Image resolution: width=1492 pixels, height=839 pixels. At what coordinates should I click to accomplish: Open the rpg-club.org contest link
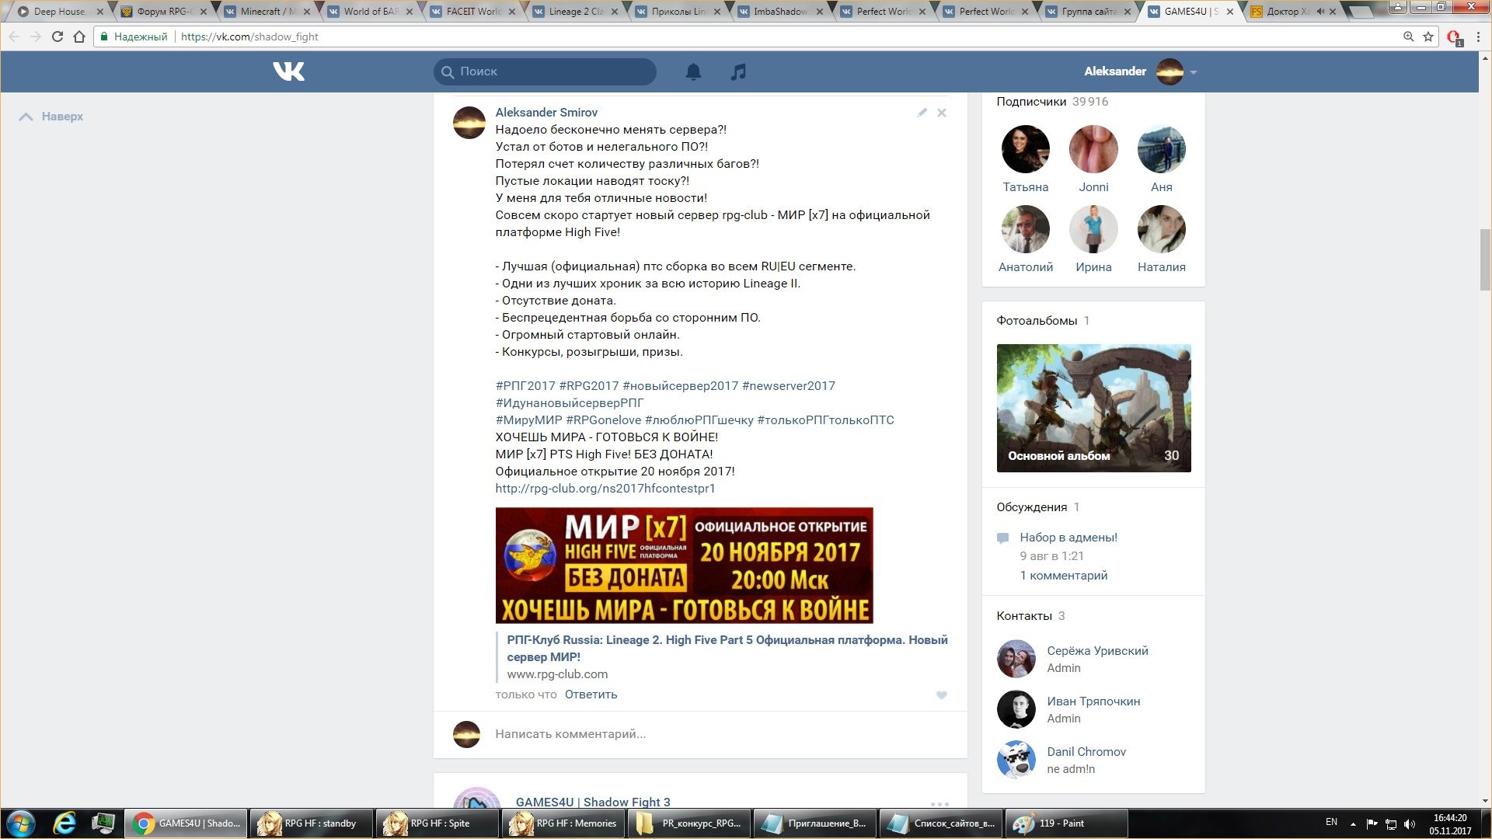coord(605,489)
